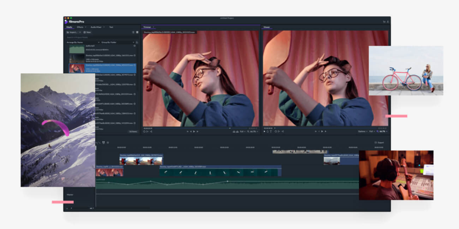This screenshot has height=229, width=459.
Task: Switch media panel to thumbnail view icon
Action: tap(137, 32)
